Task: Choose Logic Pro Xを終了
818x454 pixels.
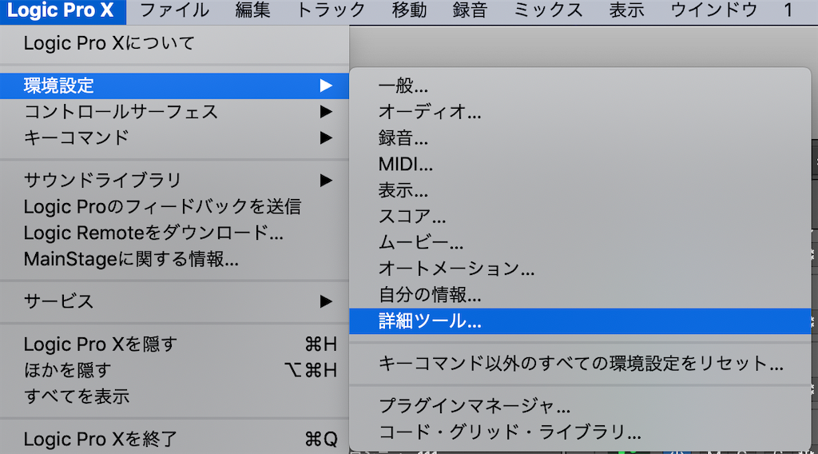Action: click(175, 440)
